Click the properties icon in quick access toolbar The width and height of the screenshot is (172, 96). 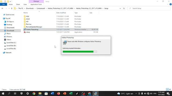5,1
